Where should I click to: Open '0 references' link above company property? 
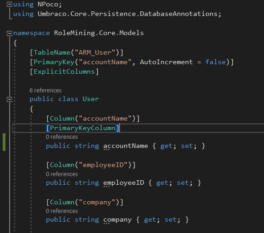62,211
